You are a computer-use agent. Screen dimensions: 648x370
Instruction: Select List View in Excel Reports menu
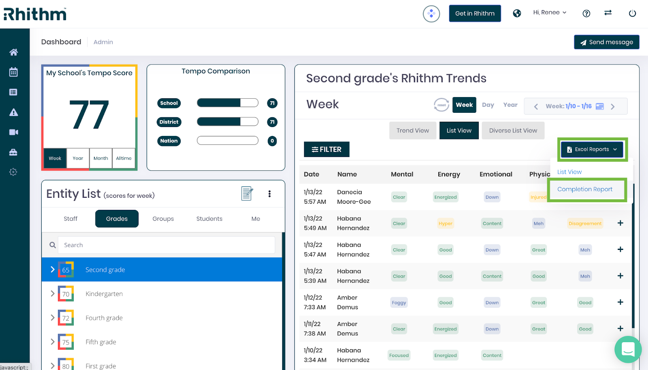[x=569, y=172]
